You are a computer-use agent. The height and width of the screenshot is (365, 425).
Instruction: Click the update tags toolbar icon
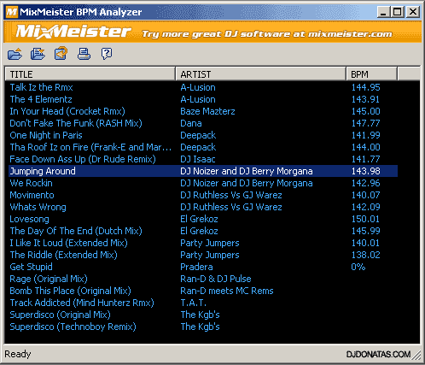click(61, 54)
